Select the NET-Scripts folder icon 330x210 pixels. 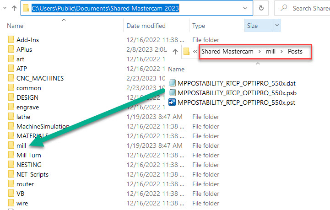click(x=11, y=174)
